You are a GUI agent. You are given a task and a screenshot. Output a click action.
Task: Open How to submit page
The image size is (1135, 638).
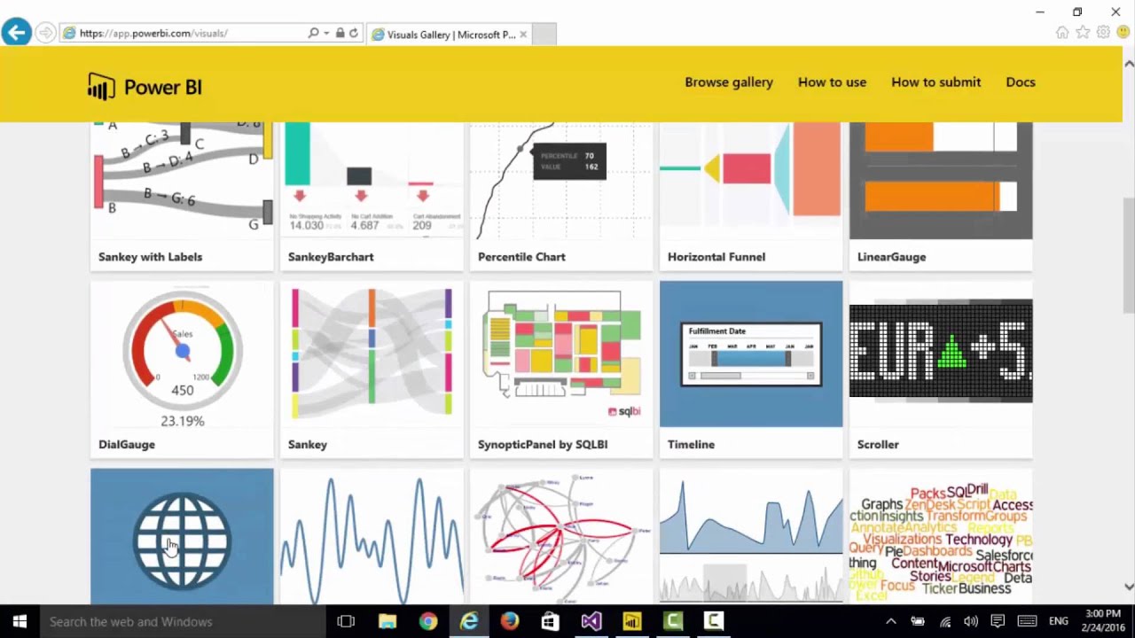pyautogui.click(x=935, y=82)
